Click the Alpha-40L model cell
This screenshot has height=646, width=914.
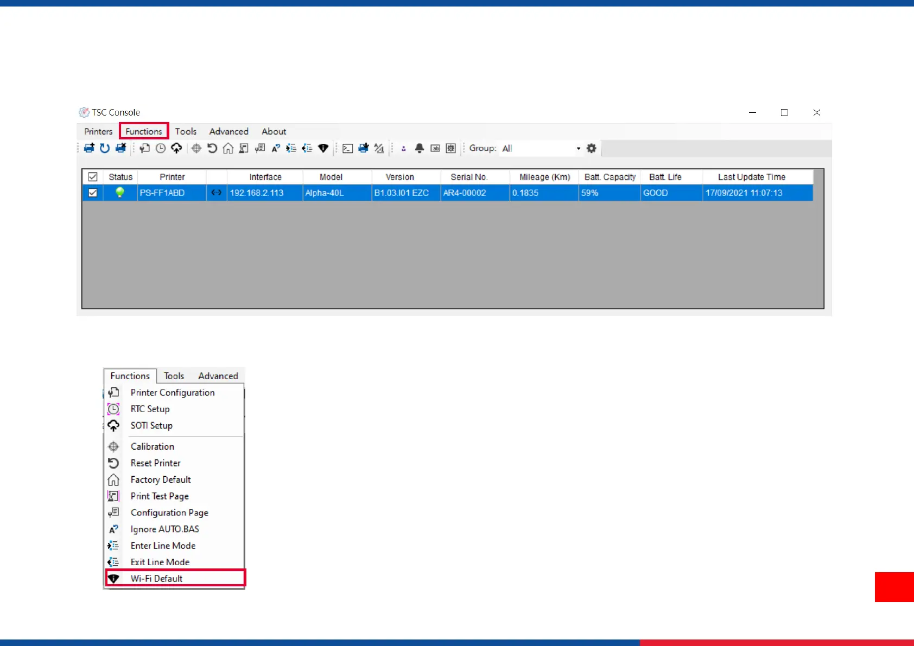[337, 193]
